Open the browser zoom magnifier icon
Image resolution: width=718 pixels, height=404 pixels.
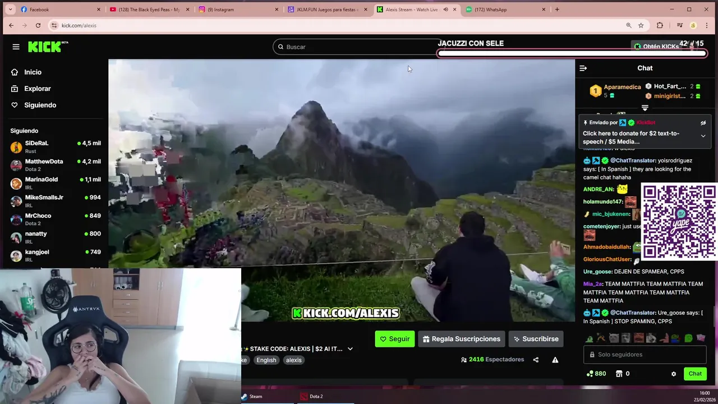[629, 25]
